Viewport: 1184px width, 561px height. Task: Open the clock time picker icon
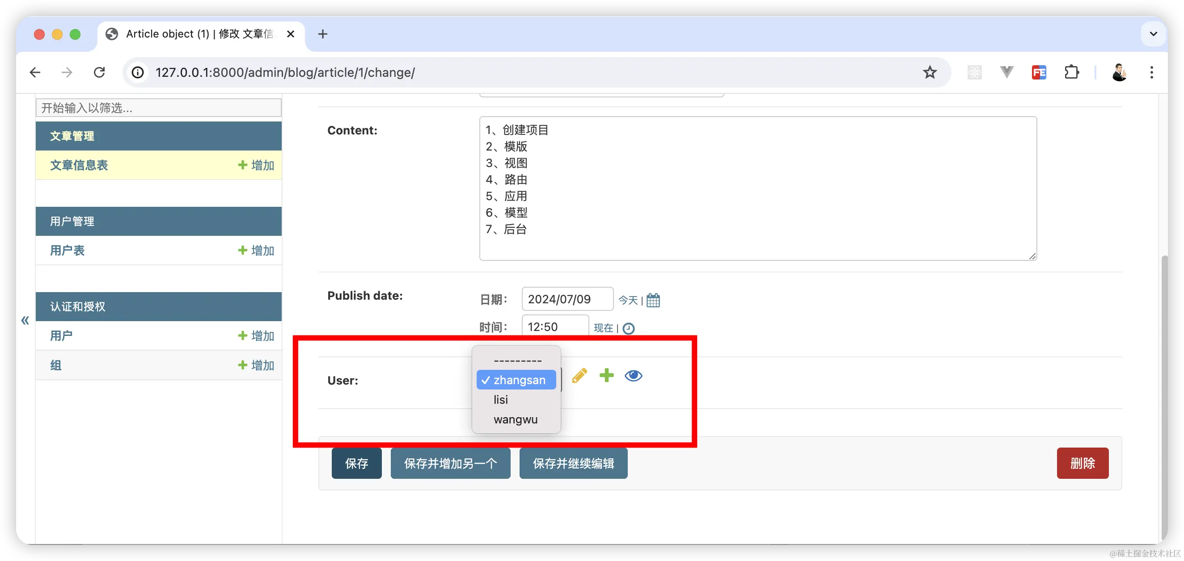coord(628,328)
